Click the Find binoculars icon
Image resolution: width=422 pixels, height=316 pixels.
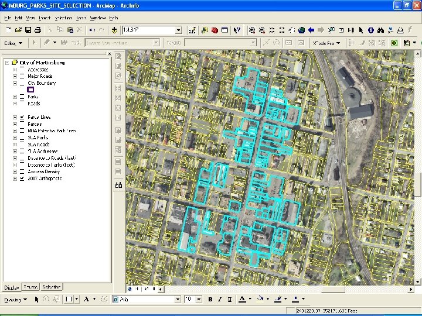point(380,30)
